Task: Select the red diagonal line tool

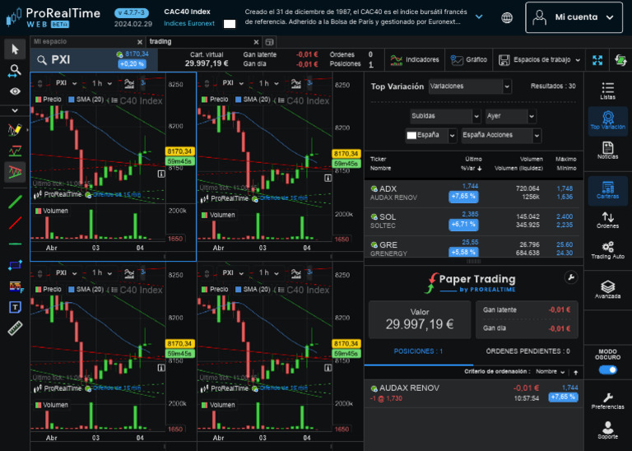Action: pos(15,222)
